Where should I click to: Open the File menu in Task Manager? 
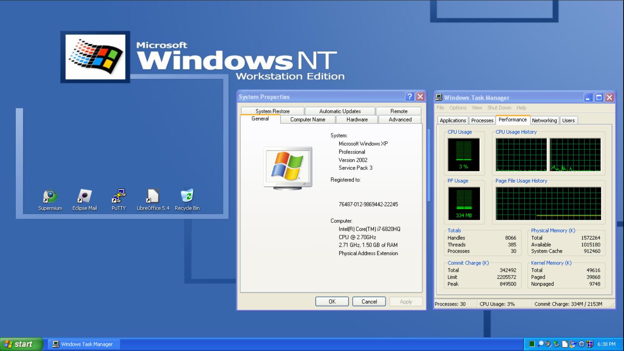pos(440,108)
